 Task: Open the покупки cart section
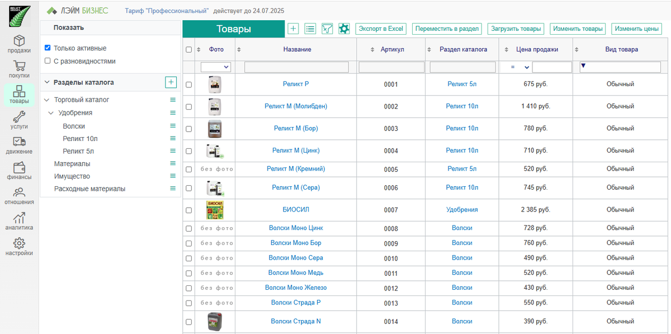19,69
